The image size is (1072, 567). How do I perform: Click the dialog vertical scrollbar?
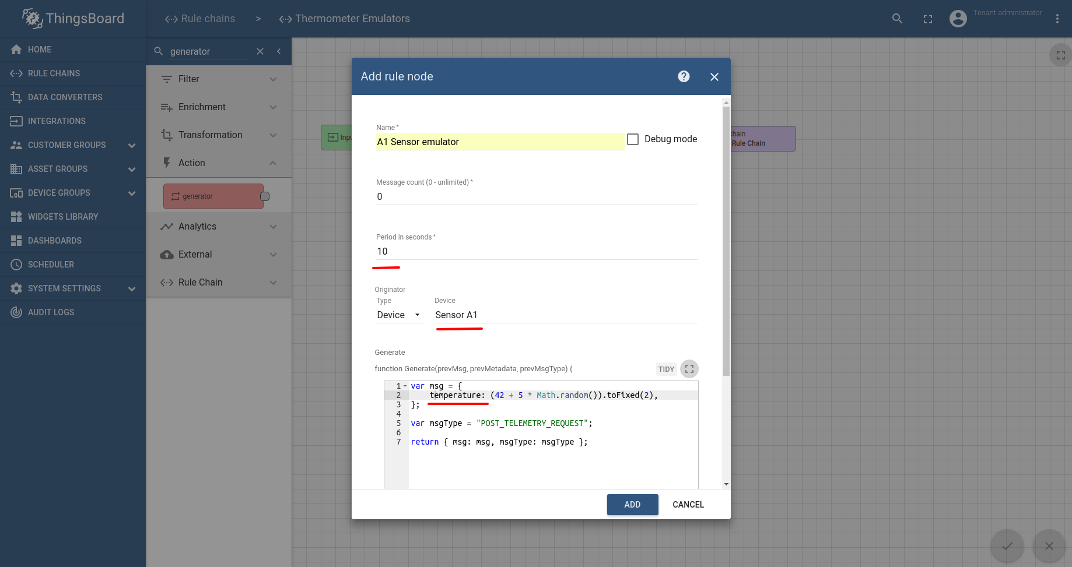[726, 241]
